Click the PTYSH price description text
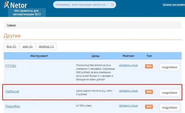Image resolution: width=185 pixels, height=113 pixels. pos(95,72)
